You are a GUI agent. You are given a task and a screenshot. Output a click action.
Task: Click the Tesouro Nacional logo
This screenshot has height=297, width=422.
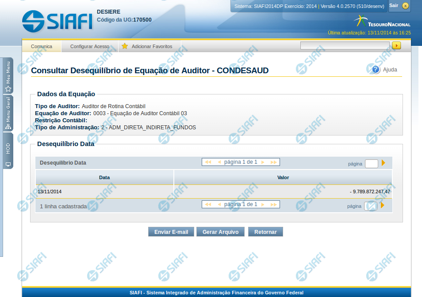click(x=382, y=22)
